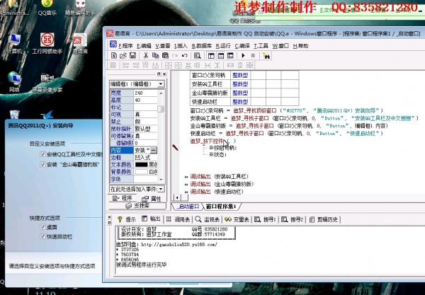Image resolution: width=425 pixels, height=295 pixels.
Task: Click the Save floppy-disk toolbar icon
Action: pyautogui.click(x=132, y=55)
